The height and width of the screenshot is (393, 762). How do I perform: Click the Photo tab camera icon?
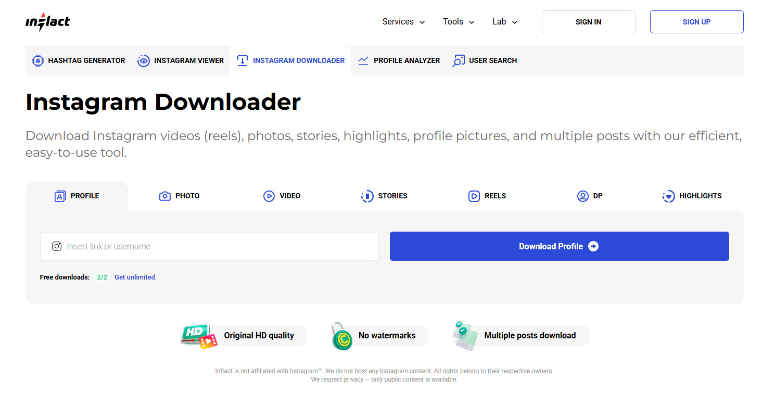tap(165, 196)
